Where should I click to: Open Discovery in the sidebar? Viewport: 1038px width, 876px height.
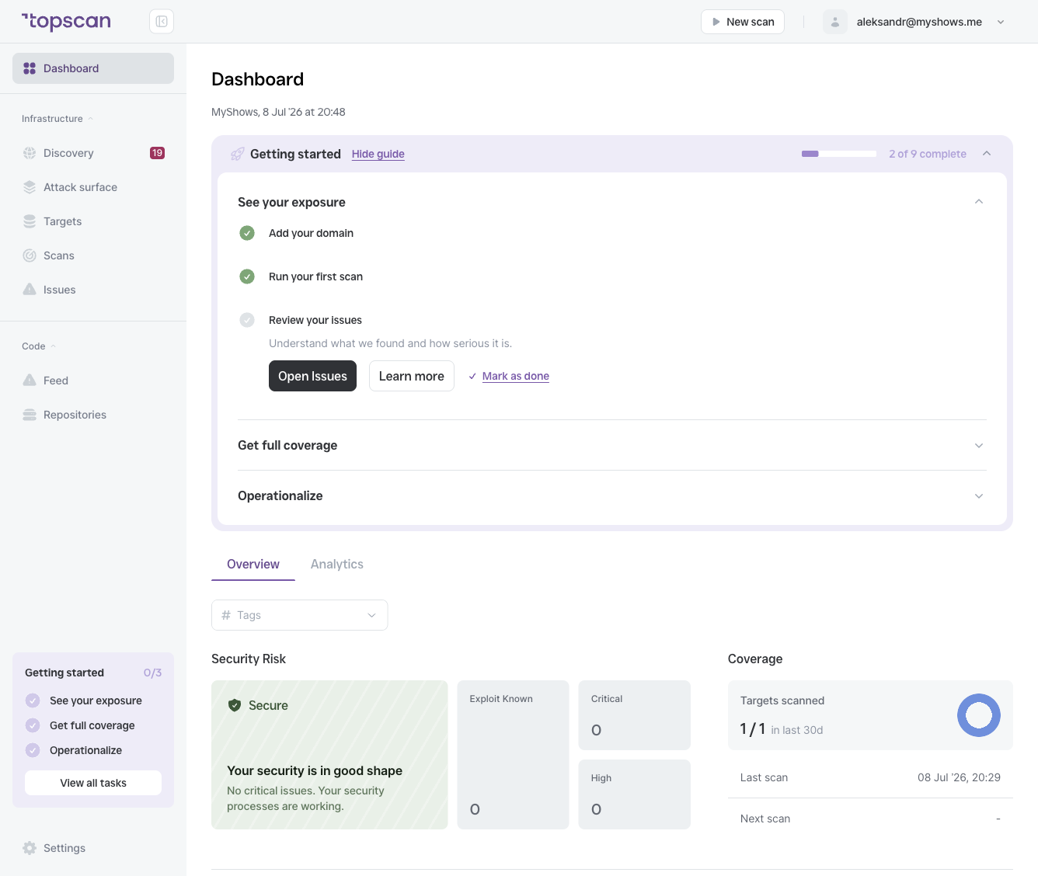pyautogui.click(x=93, y=153)
